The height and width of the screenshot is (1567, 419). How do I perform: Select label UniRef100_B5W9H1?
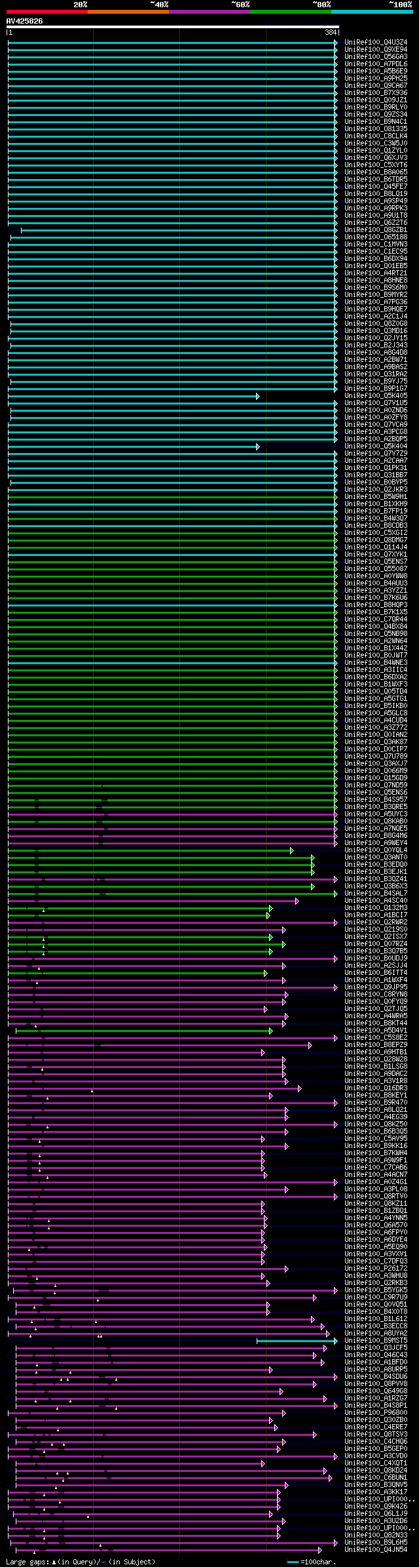pyautogui.click(x=376, y=496)
